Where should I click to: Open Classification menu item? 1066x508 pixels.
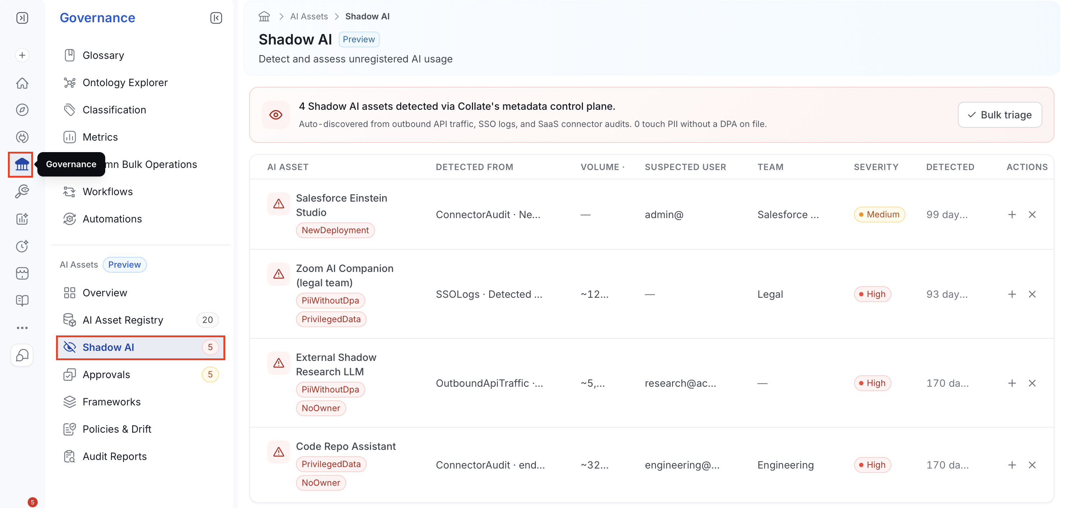pos(141,110)
